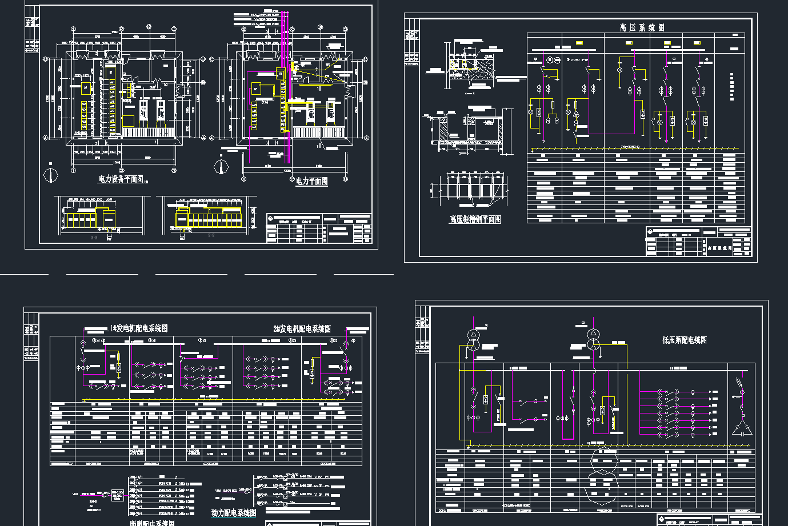This screenshot has height=526, width=788.
Task: Click the 高压系统图 title text
Action: [642, 27]
